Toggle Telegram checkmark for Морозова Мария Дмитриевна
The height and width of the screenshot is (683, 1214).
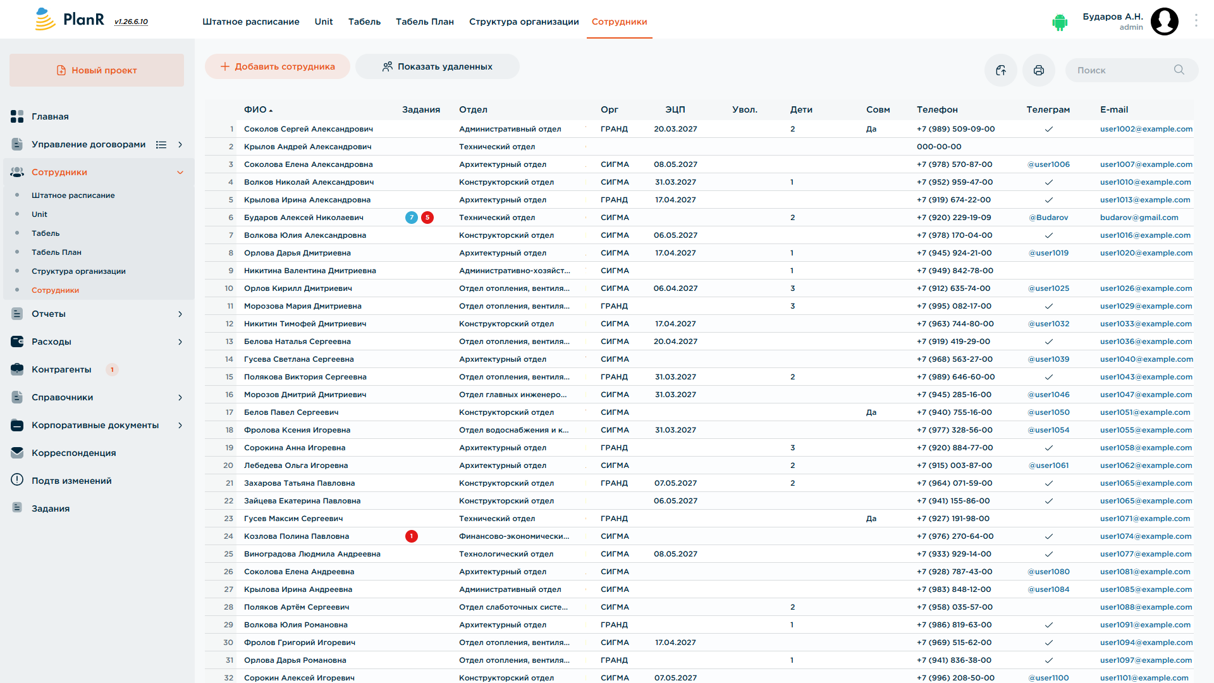[x=1048, y=306]
